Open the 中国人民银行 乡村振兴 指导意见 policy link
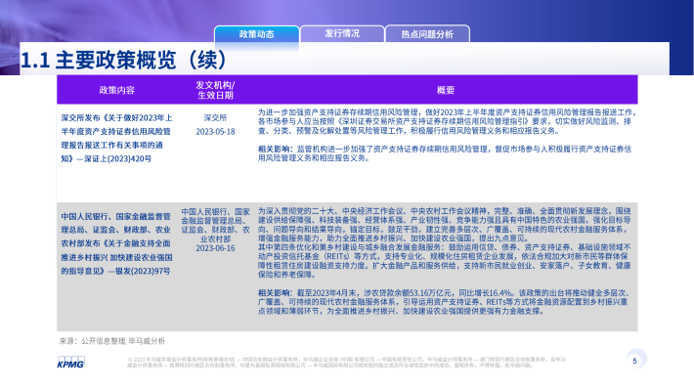Image resolution: width=694 pixels, height=390 pixels. tap(117, 243)
